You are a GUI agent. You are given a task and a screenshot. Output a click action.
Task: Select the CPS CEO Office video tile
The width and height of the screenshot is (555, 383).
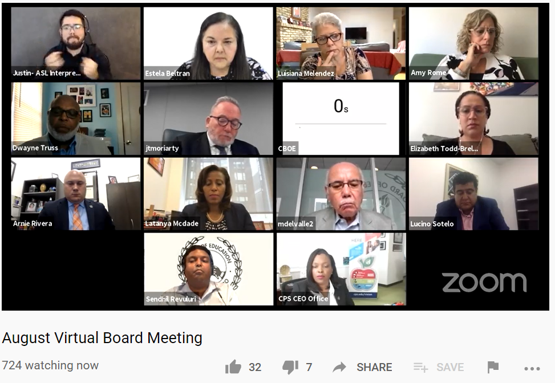pos(341,269)
